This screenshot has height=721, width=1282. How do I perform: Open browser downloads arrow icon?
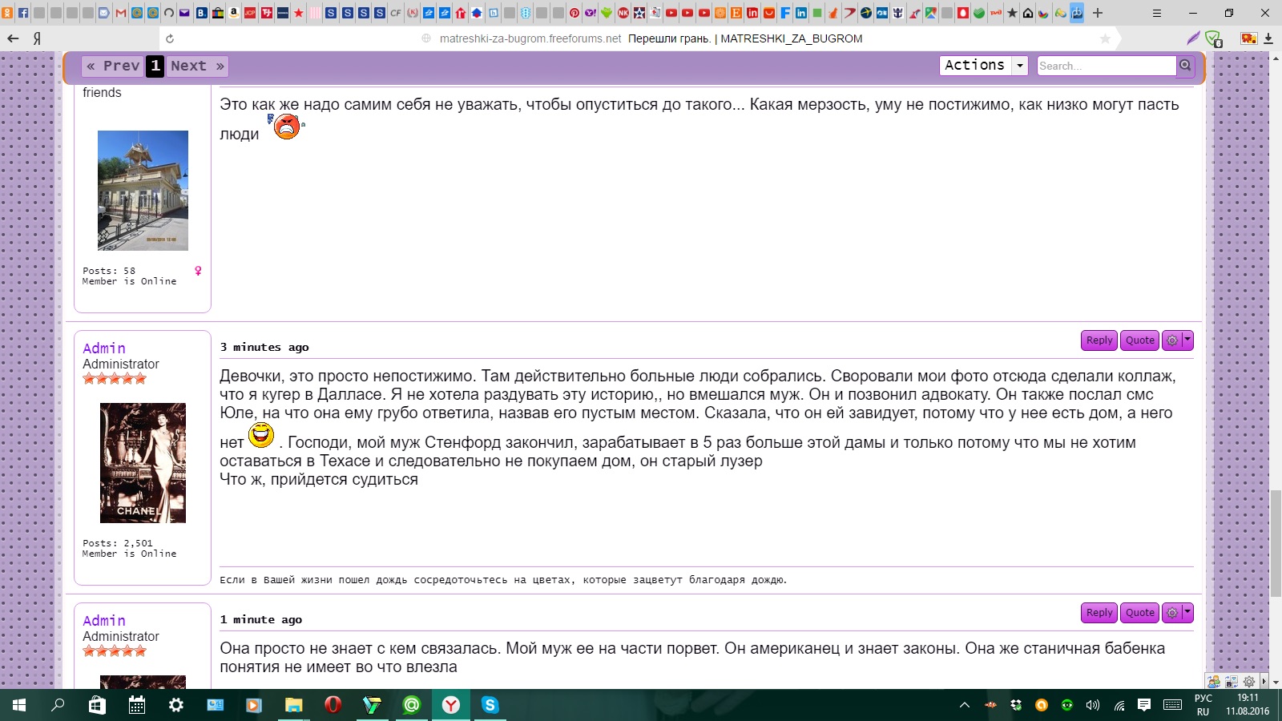(x=1268, y=38)
